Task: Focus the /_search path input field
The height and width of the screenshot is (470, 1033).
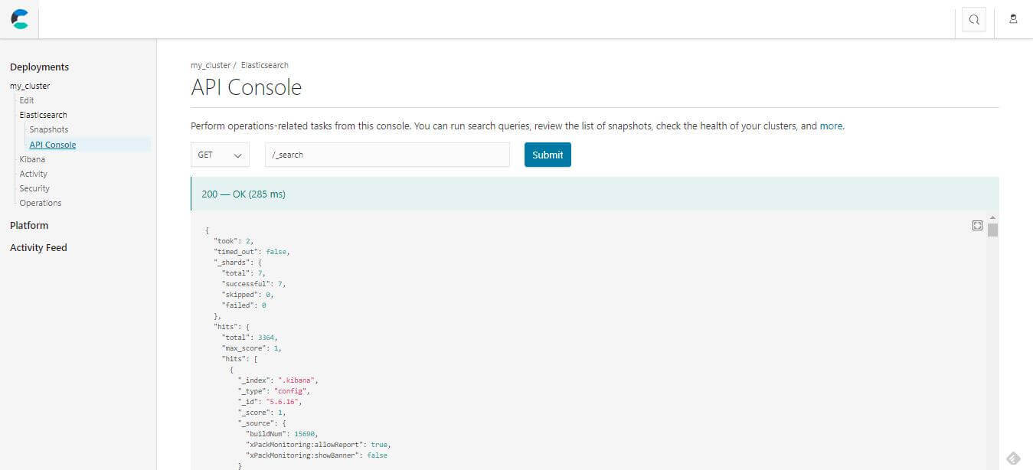Action: click(x=387, y=155)
